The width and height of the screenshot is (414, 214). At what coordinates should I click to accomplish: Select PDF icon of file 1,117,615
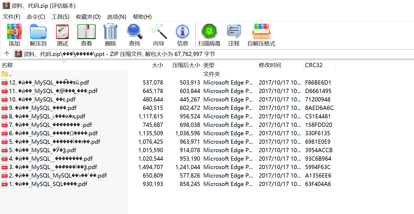coord(4,116)
